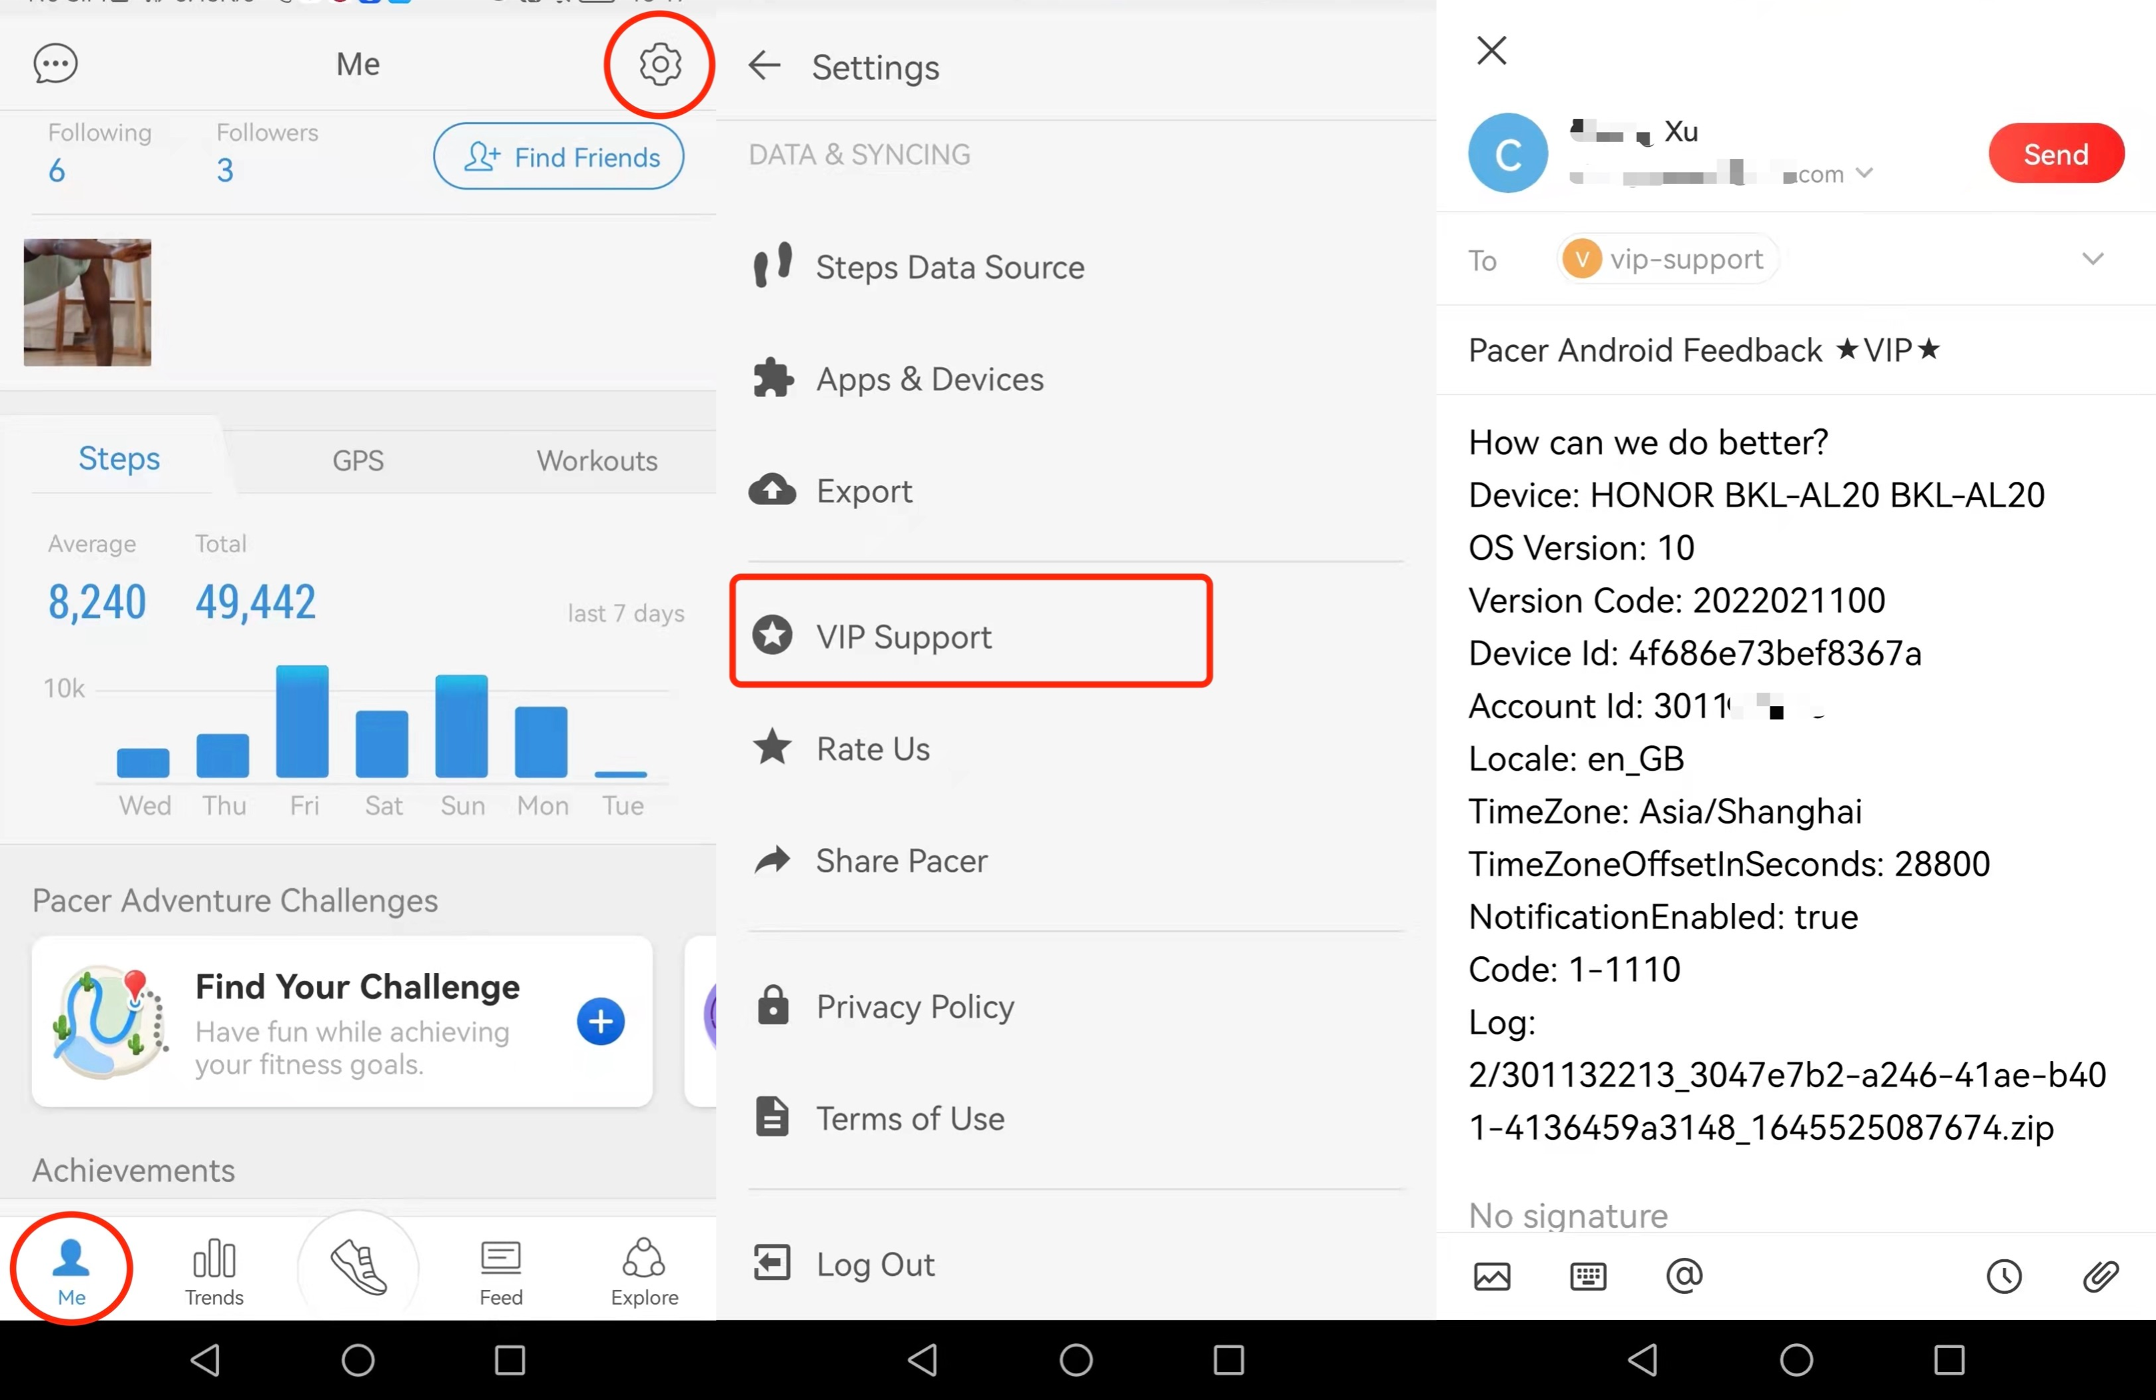Open the Trends tab in bottom bar

[x=215, y=1271]
